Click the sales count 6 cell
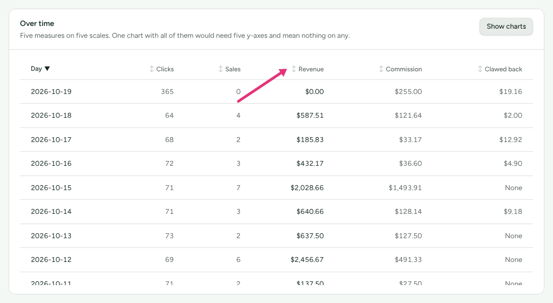553x303 pixels. click(x=238, y=260)
